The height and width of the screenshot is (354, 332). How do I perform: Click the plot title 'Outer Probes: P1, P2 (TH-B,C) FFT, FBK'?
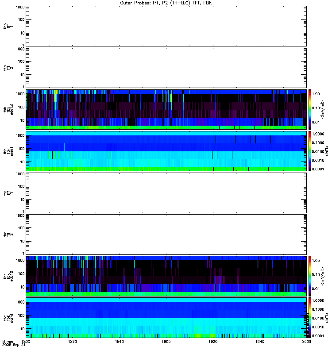(x=166, y=3)
